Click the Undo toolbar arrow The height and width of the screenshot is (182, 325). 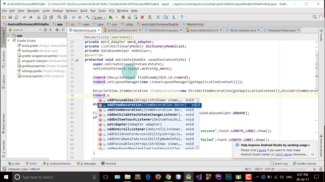click(x=24, y=17)
